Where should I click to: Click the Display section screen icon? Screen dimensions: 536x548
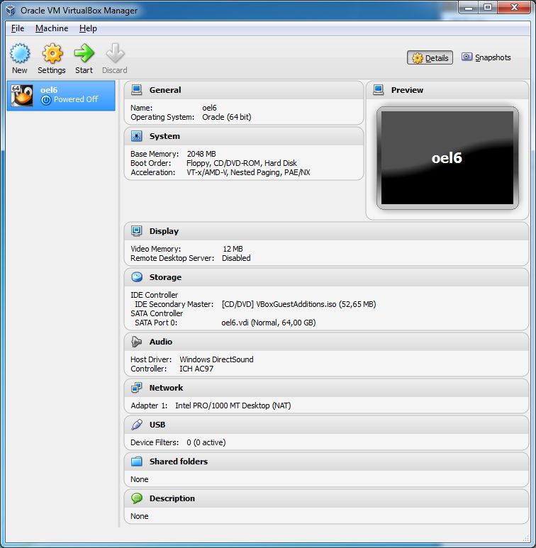[x=137, y=231]
